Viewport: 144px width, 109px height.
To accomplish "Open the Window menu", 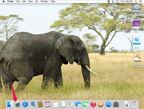I will tap(44, 1).
